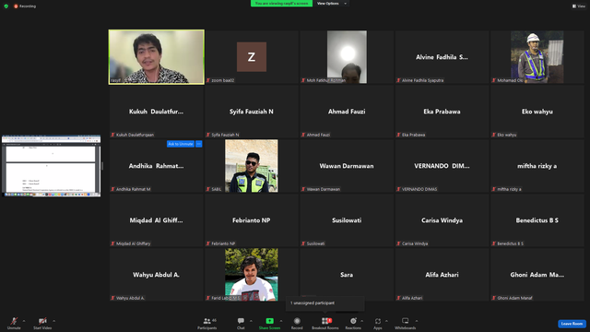Expand the arrow next to Whiteboards
Image resolution: width=590 pixels, height=332 pixels.
pos(417,321)
